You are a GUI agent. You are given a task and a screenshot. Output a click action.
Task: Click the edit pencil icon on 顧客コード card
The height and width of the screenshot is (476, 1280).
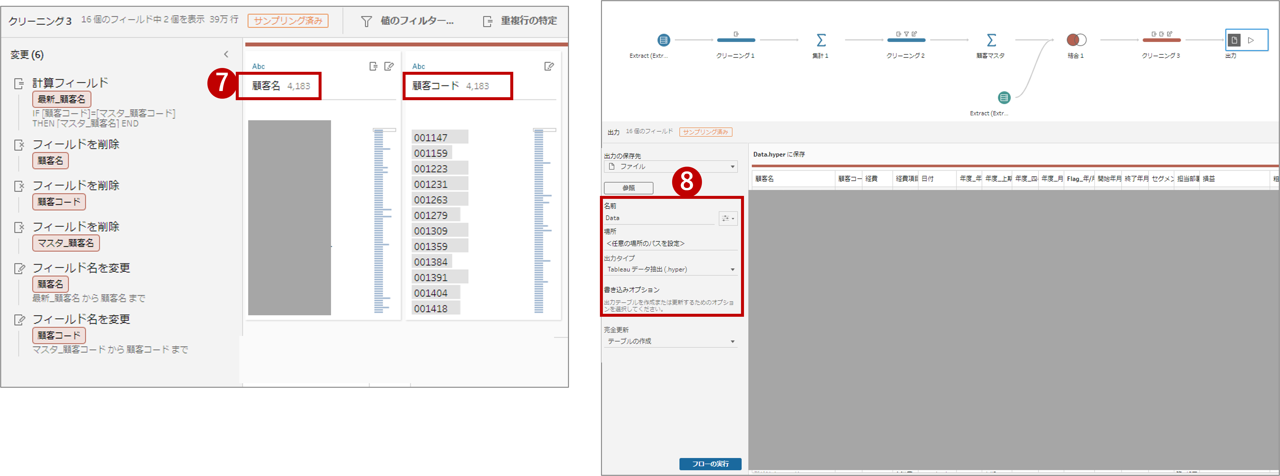click(x=549, y=66)
